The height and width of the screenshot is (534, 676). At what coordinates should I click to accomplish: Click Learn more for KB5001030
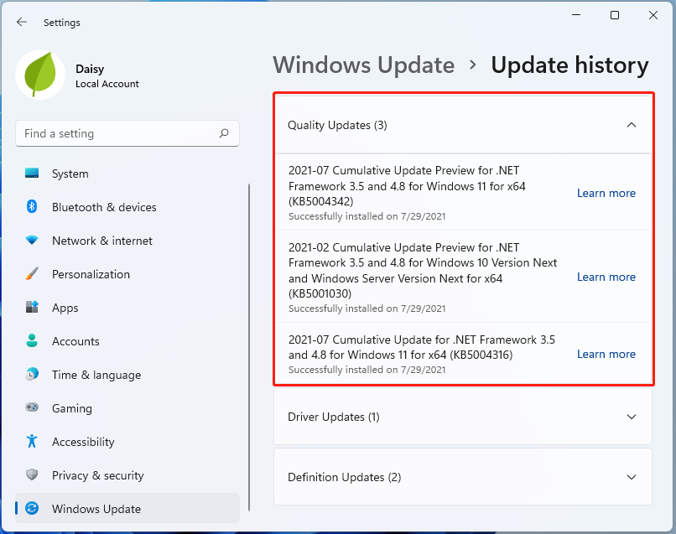click(606, 277)
